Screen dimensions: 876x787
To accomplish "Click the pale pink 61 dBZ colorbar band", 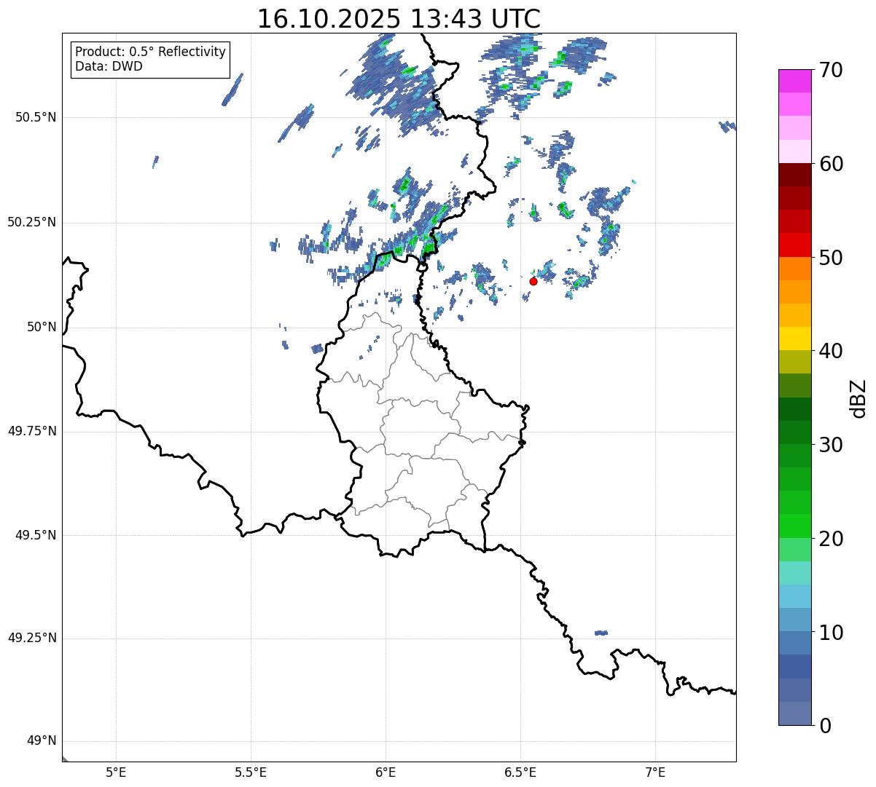I will (x=794, y=151).
